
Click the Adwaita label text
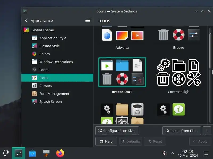(x=122, y=47)
